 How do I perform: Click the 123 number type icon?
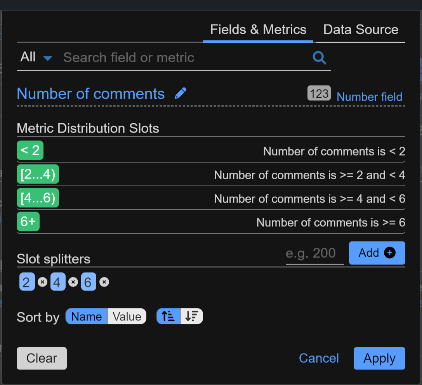click(x=319, y=94)
